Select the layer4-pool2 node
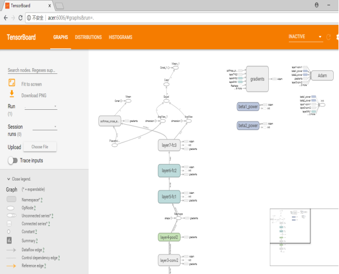The image size is (339, 274). 169,237
